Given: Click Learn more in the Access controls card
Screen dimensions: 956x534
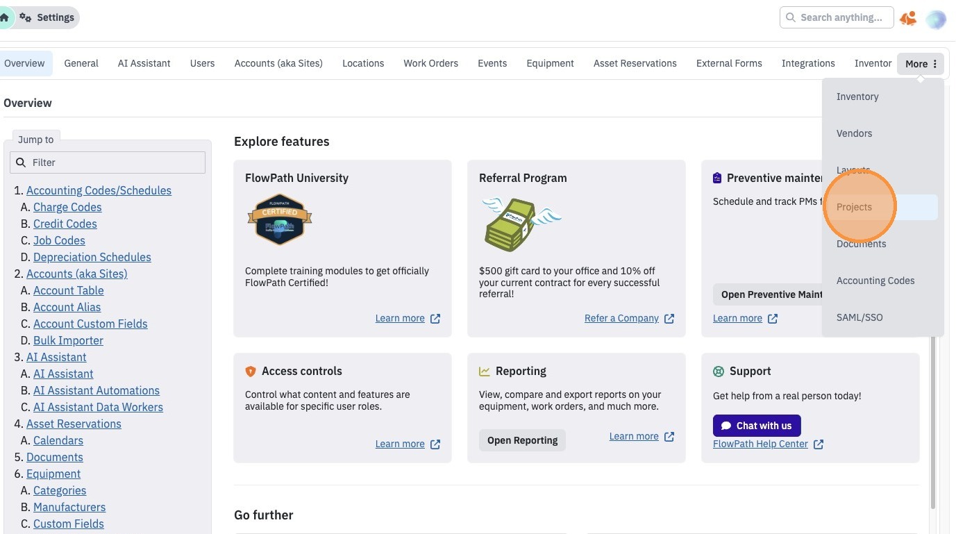Looking at the screenshot, I should point(400,444).
